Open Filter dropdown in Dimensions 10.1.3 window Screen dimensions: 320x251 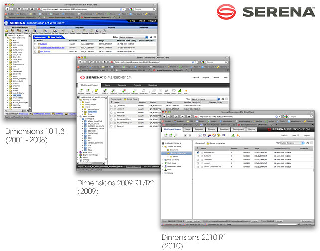133,37
